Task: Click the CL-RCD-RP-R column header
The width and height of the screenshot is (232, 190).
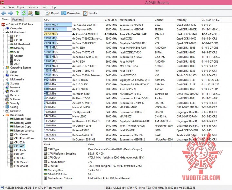Action: (x=210, y=20)
